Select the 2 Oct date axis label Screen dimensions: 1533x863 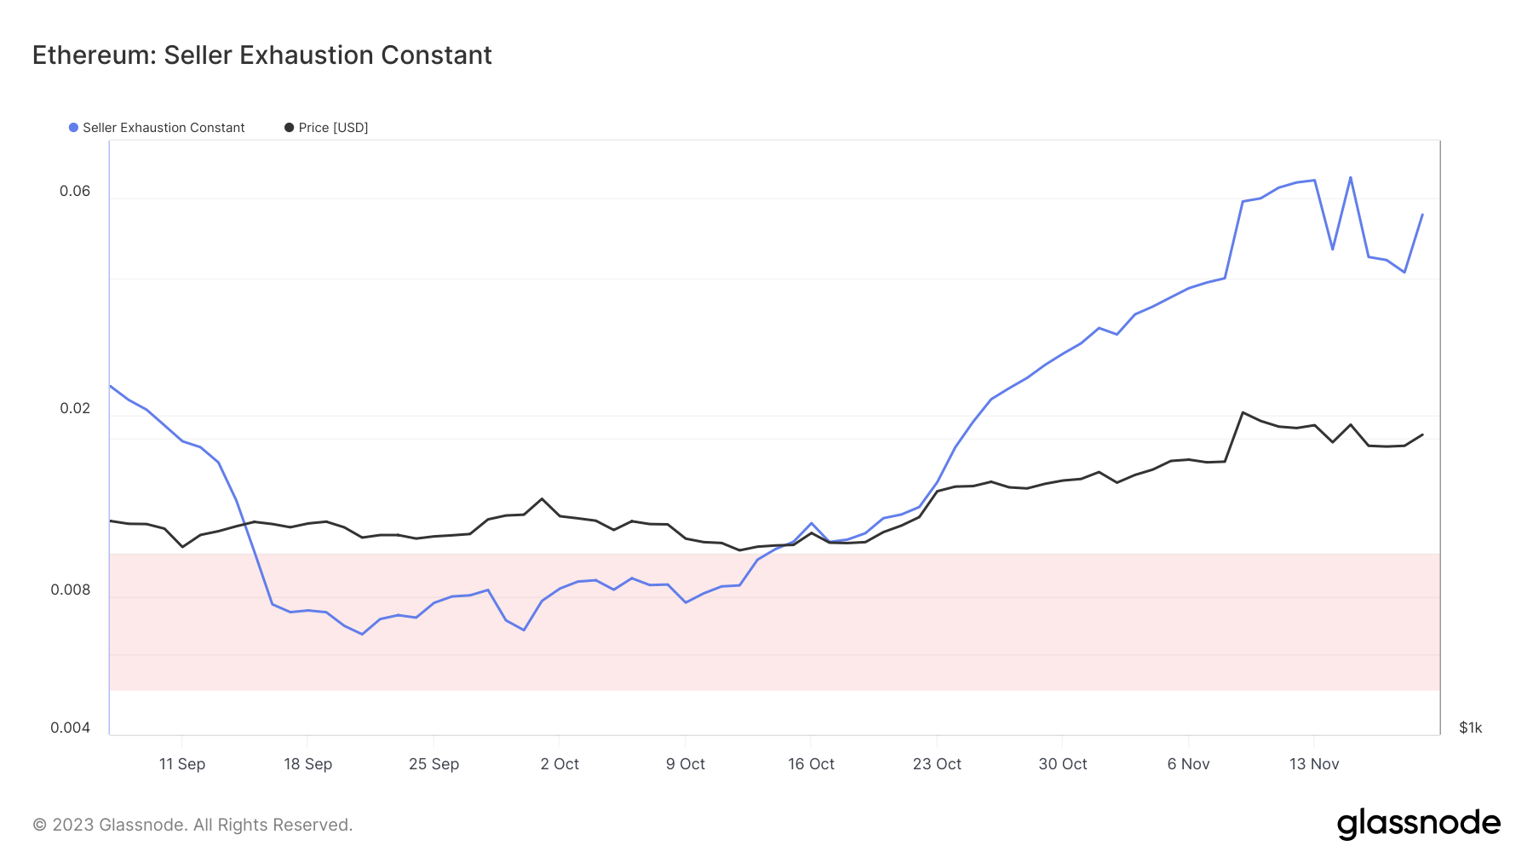pos(560,764)
